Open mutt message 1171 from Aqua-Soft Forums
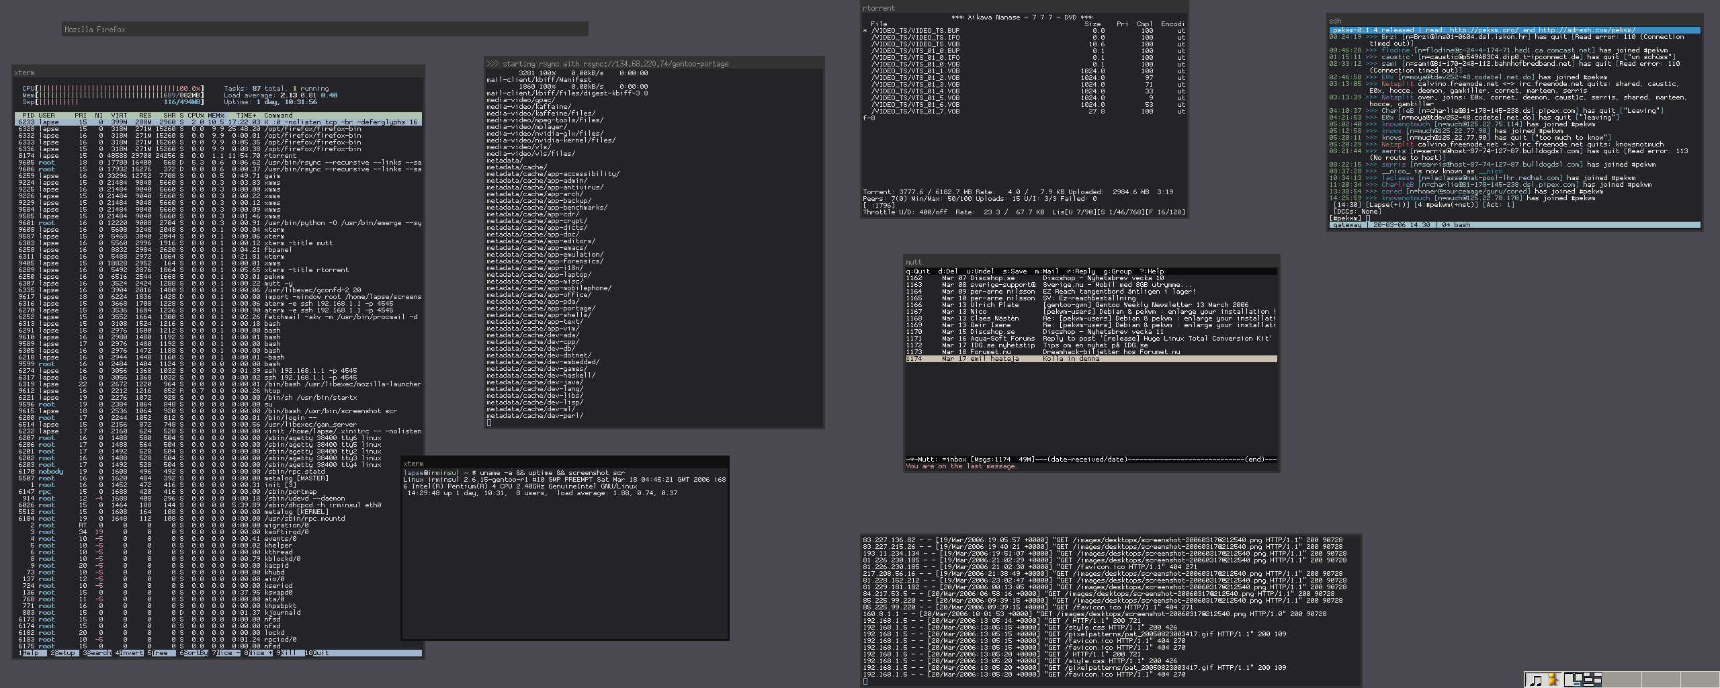Image resolution: width=1720 pixels, height=688 pixels. tap(1092, 338)
